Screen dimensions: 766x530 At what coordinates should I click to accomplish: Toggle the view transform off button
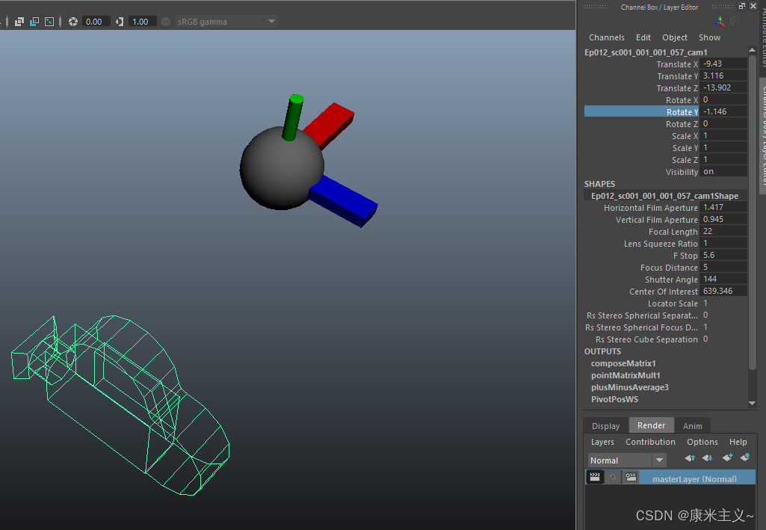click(x=166, y=22)
